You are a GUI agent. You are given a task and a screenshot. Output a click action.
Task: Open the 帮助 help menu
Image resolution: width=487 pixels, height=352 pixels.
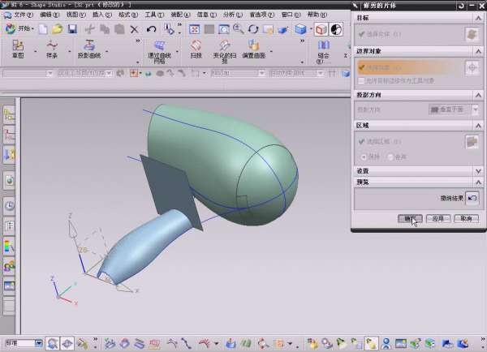[x=317, y=15]
